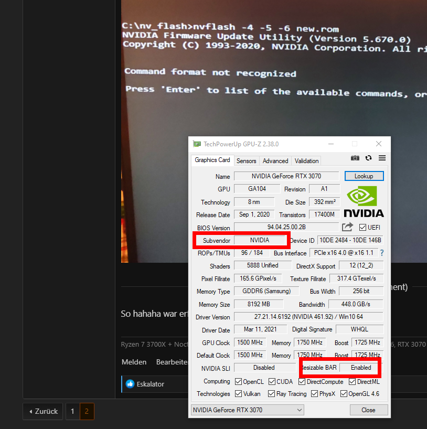Click the Driver Date Mar 11, 2021 field

(x=260, y=329)
